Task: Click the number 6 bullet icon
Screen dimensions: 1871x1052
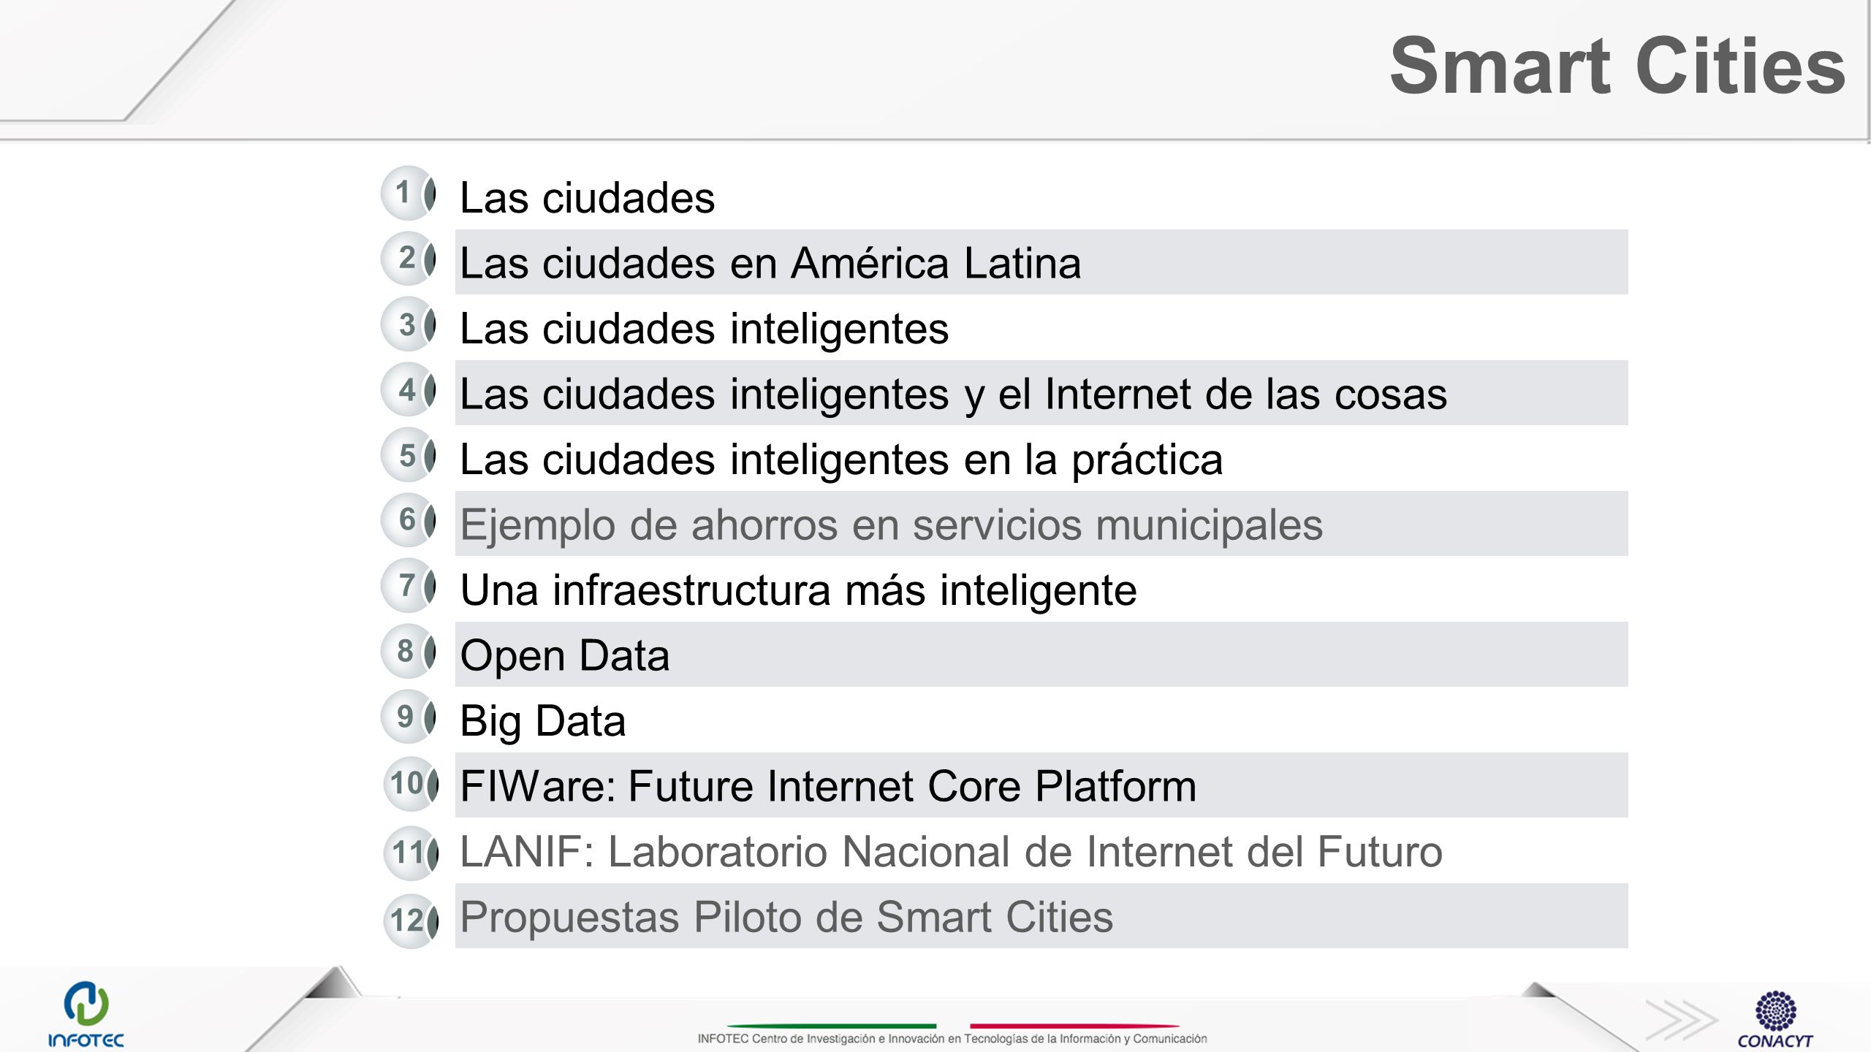Action: [x=409, y=520]
